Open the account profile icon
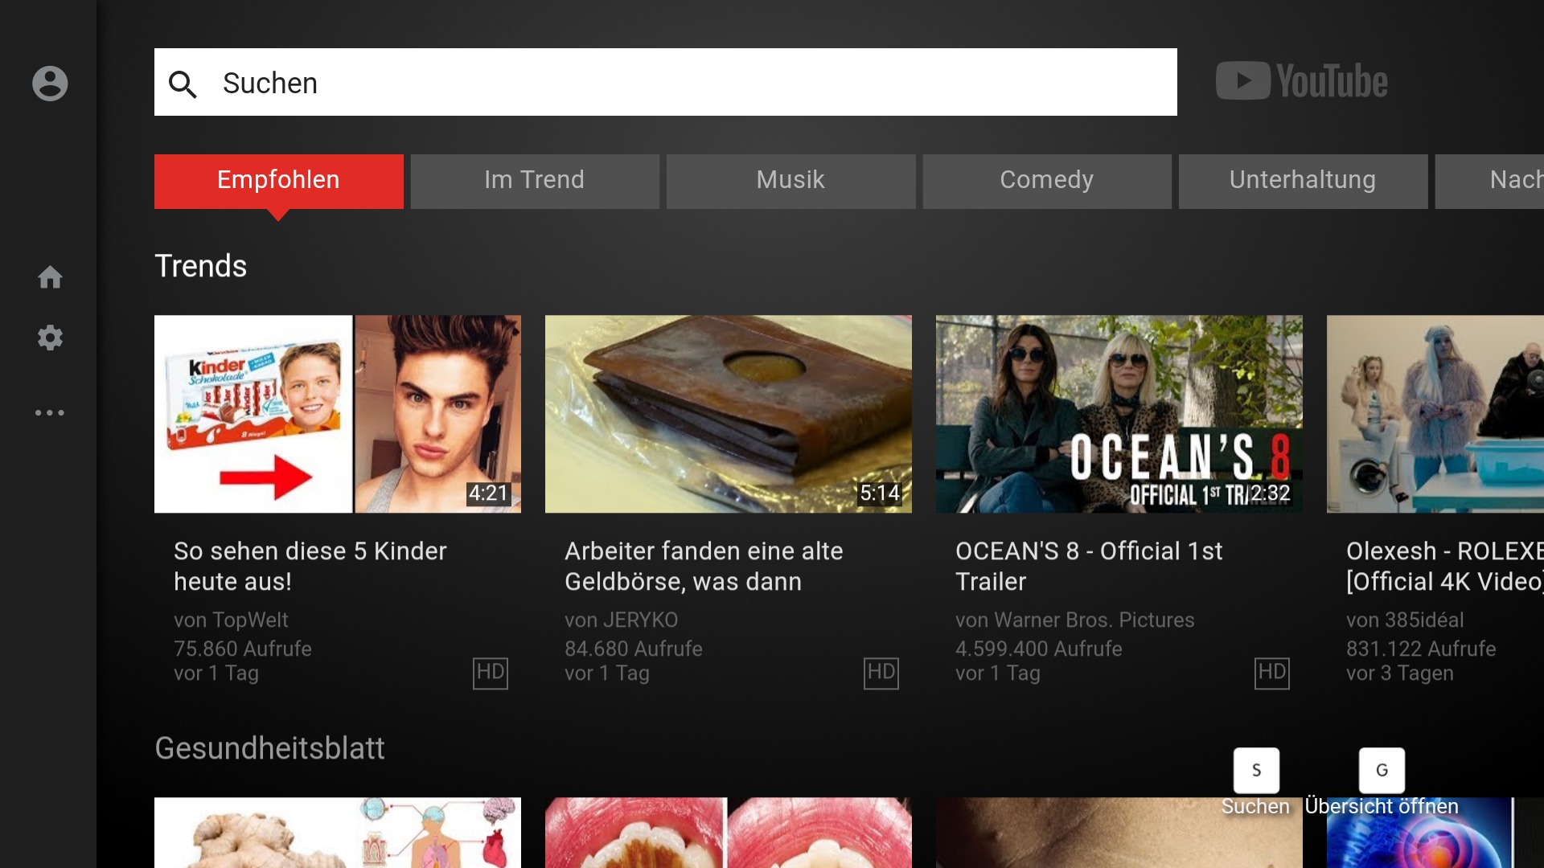This screenshot has width=1544, height=868. (x=50, y=83)
